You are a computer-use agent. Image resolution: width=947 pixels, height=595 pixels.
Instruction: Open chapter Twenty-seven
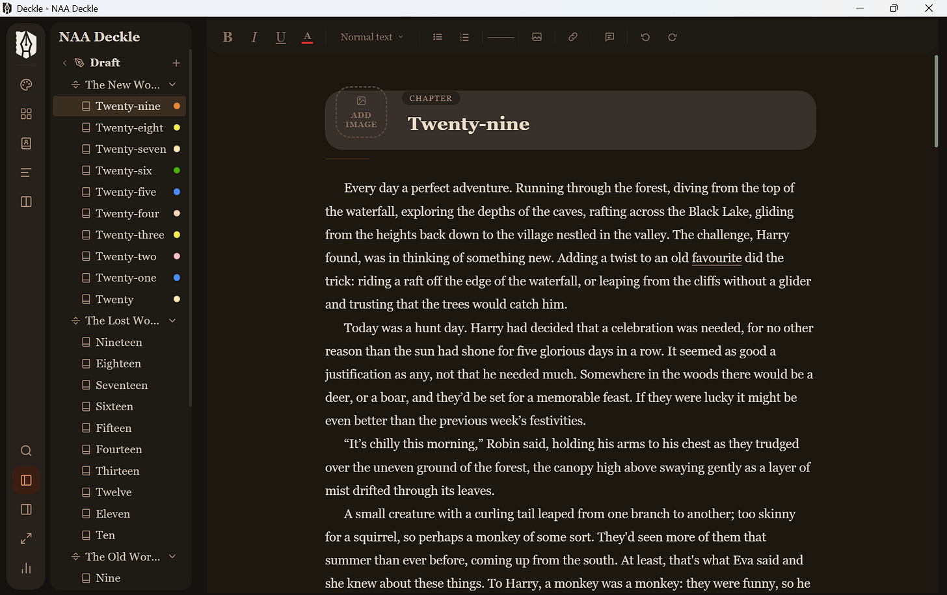pos(120,149)
